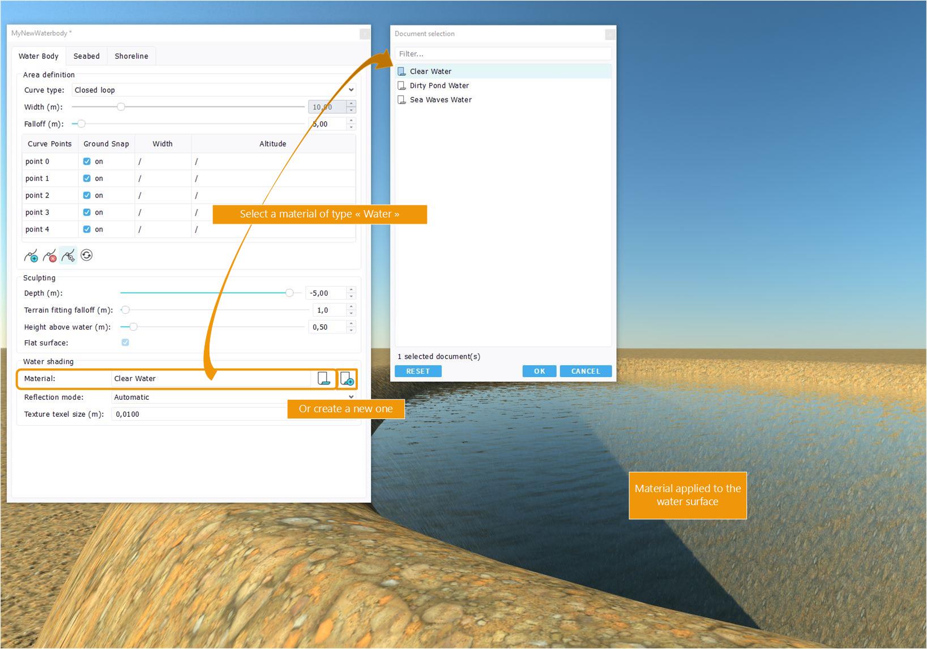Switch to the Seabed tab

click(87, 56)
